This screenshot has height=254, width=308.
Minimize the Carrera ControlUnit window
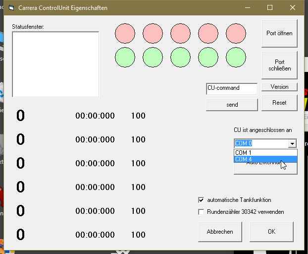248,7
